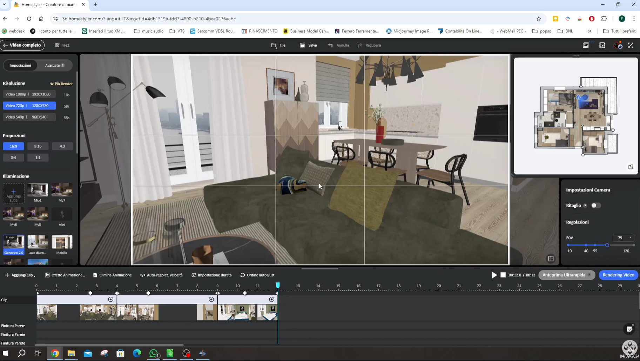The height and width of the screenshot is (361, 640).
Task: Click the Salva save icon
Action: tap(302, 45)
